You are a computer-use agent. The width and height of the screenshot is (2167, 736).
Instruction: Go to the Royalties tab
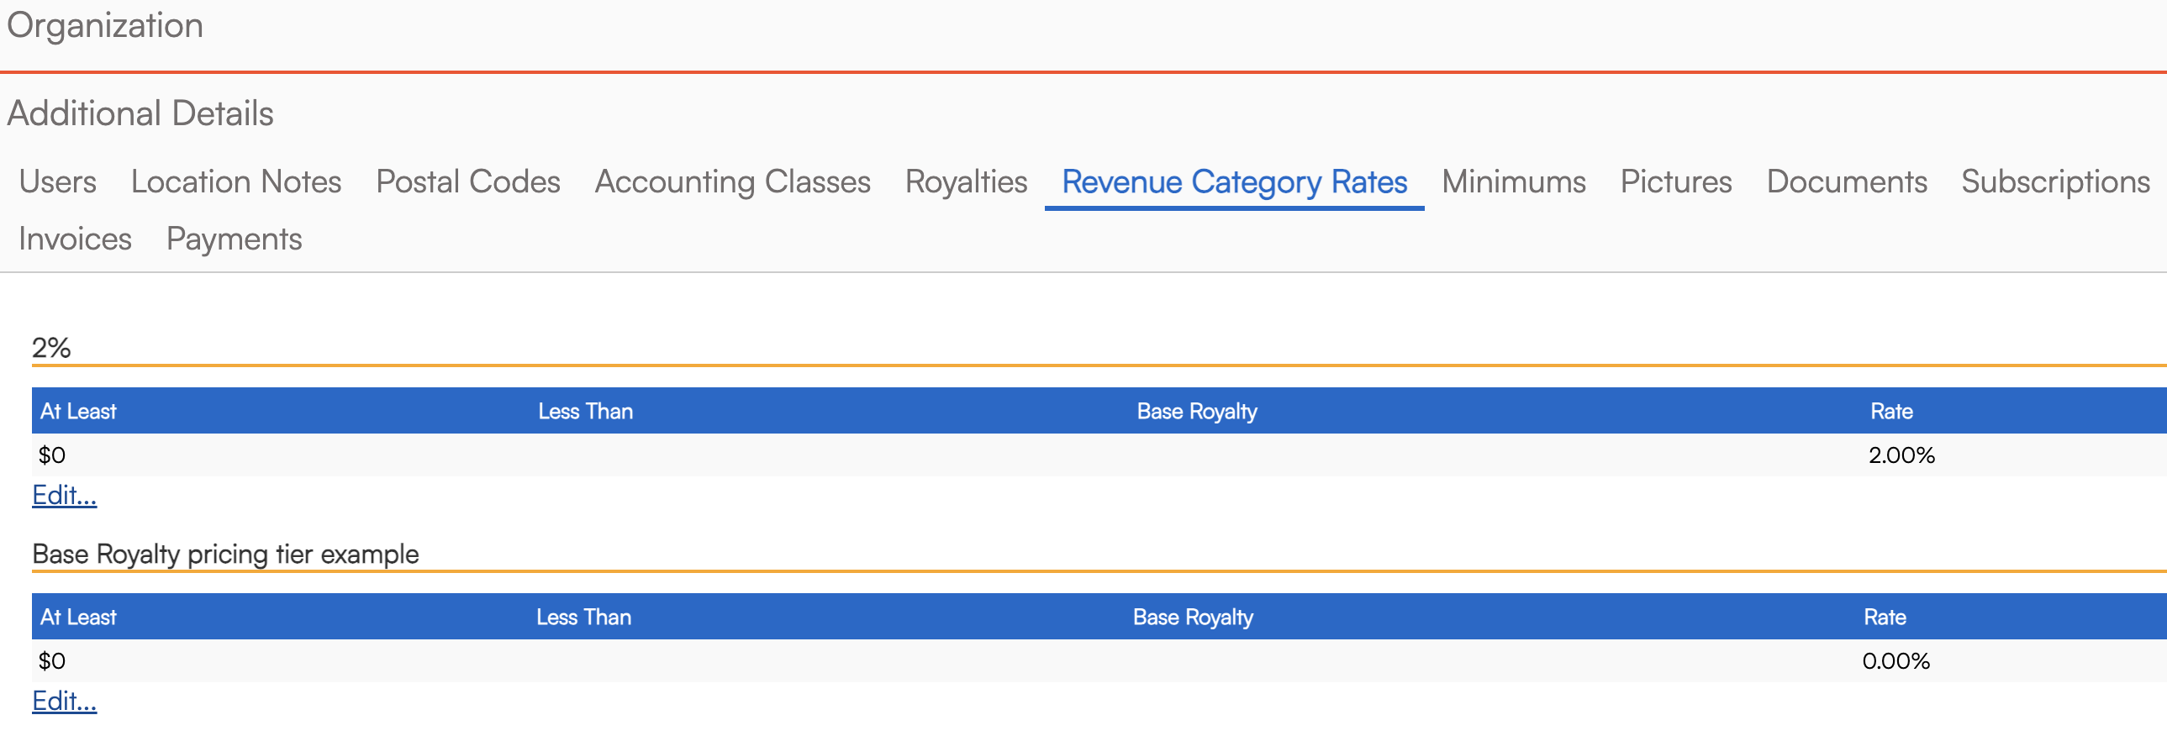pos(966,181)
